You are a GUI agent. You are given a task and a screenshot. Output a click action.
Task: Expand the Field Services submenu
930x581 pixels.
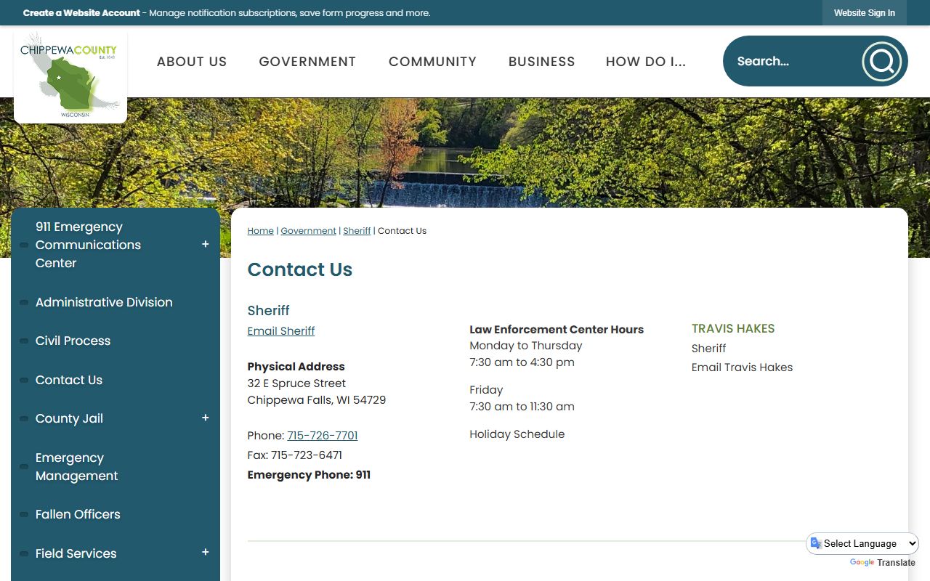[x=206, y=553]
